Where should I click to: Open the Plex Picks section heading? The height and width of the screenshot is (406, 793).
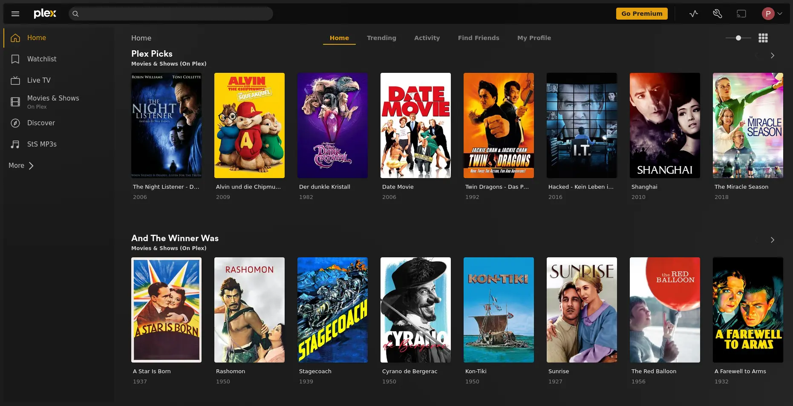tap(152, 54)
